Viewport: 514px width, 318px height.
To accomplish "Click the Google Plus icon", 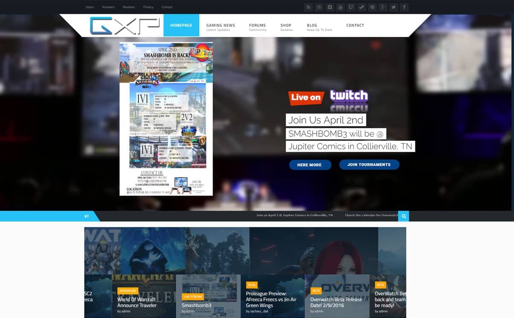I will [x=383, y=7].
